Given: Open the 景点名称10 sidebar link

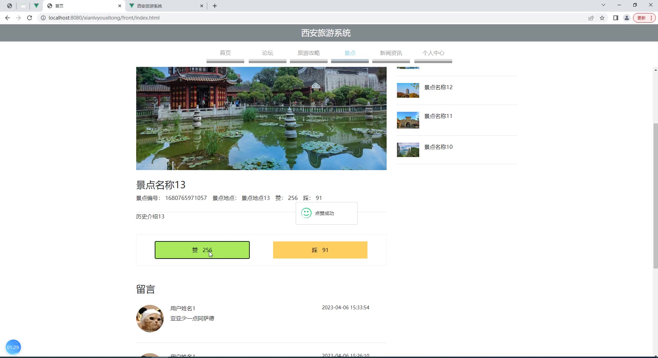Looking at the screenshot, I should coord(438,147).
